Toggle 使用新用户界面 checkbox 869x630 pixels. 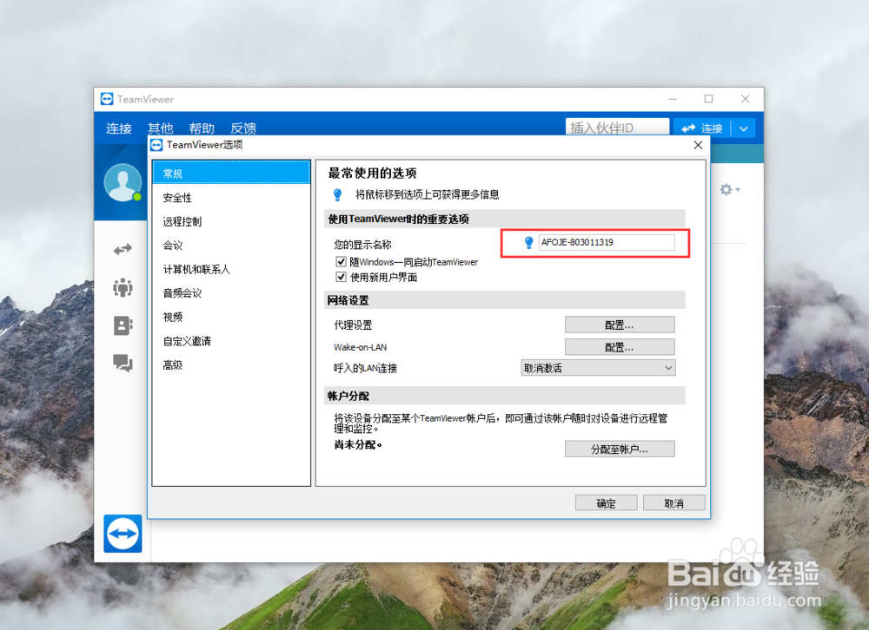[341, 277]
